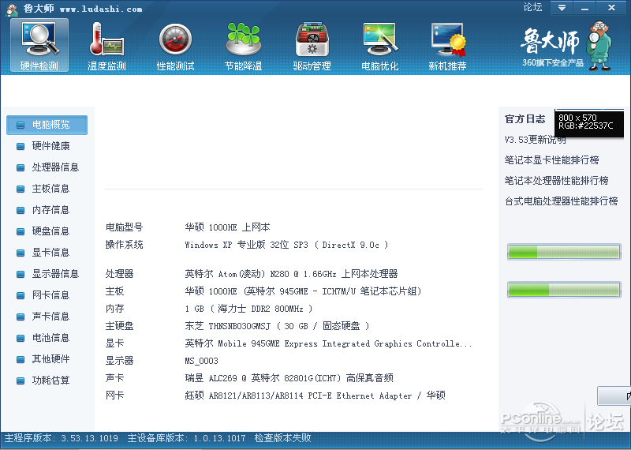The height and width of the screenshot is (450, 631).
Task: Click 华硕 1000HE 上网本 model text
Action: pyautogui.click(x=227, y=227)
